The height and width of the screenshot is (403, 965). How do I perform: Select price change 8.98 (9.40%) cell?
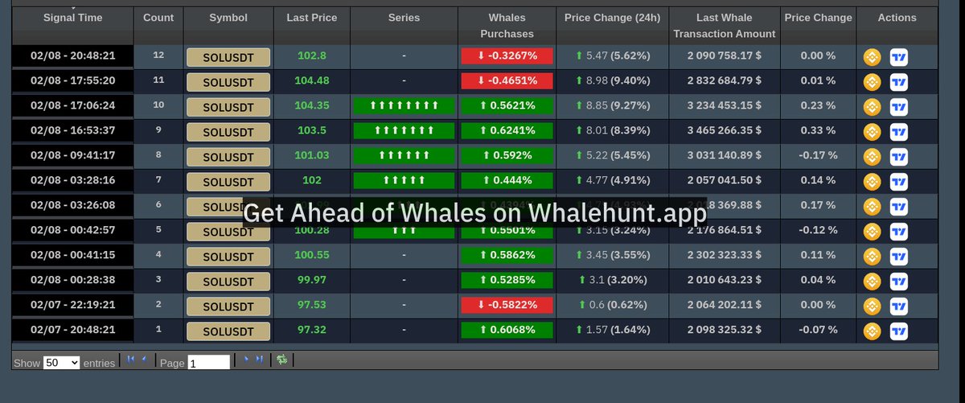pos(612,80)
